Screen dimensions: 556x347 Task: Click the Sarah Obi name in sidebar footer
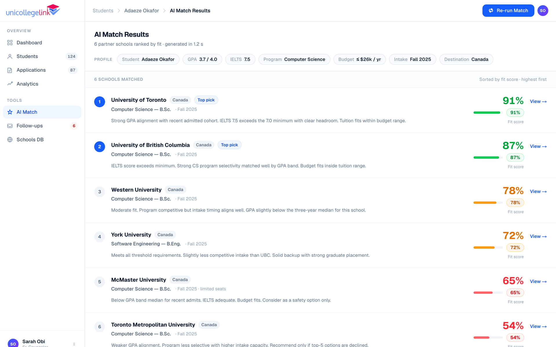[x=34, y=342]
